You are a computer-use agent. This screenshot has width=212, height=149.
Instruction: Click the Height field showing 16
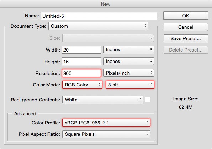coord(82,62)
